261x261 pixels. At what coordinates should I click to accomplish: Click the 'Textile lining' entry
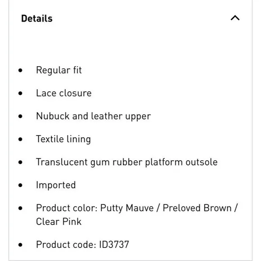click(63, 139)
